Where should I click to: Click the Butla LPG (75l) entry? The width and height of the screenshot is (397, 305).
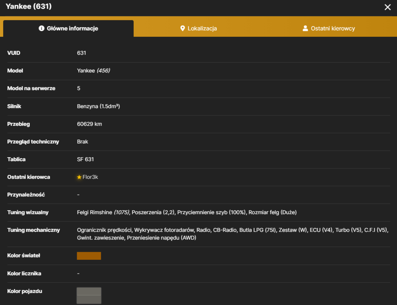(x=258, y=230)
